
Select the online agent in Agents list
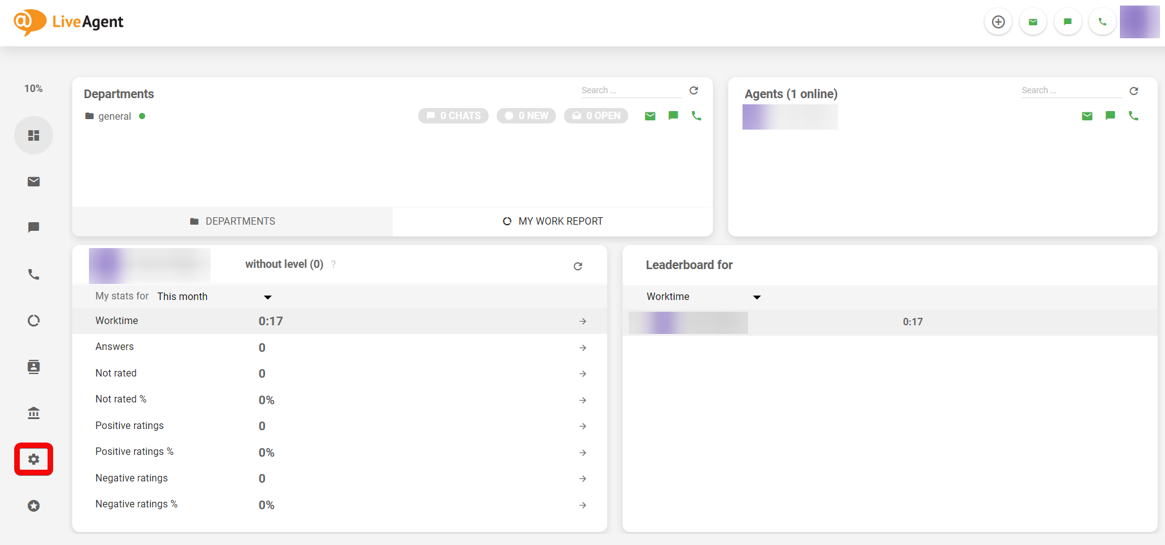[790, 117]
